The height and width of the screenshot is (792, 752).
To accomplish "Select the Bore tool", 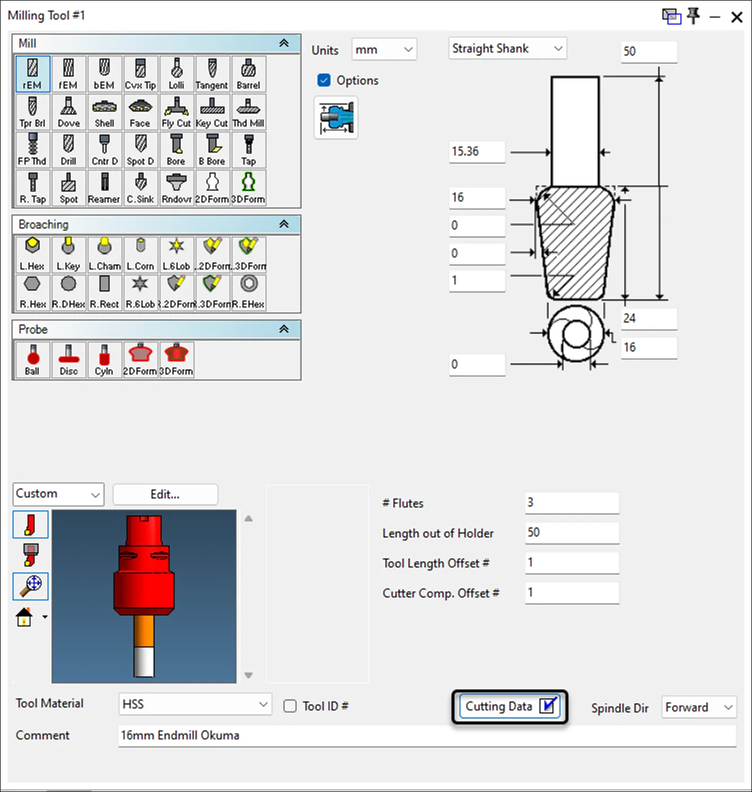I will [x=176, y=150].
